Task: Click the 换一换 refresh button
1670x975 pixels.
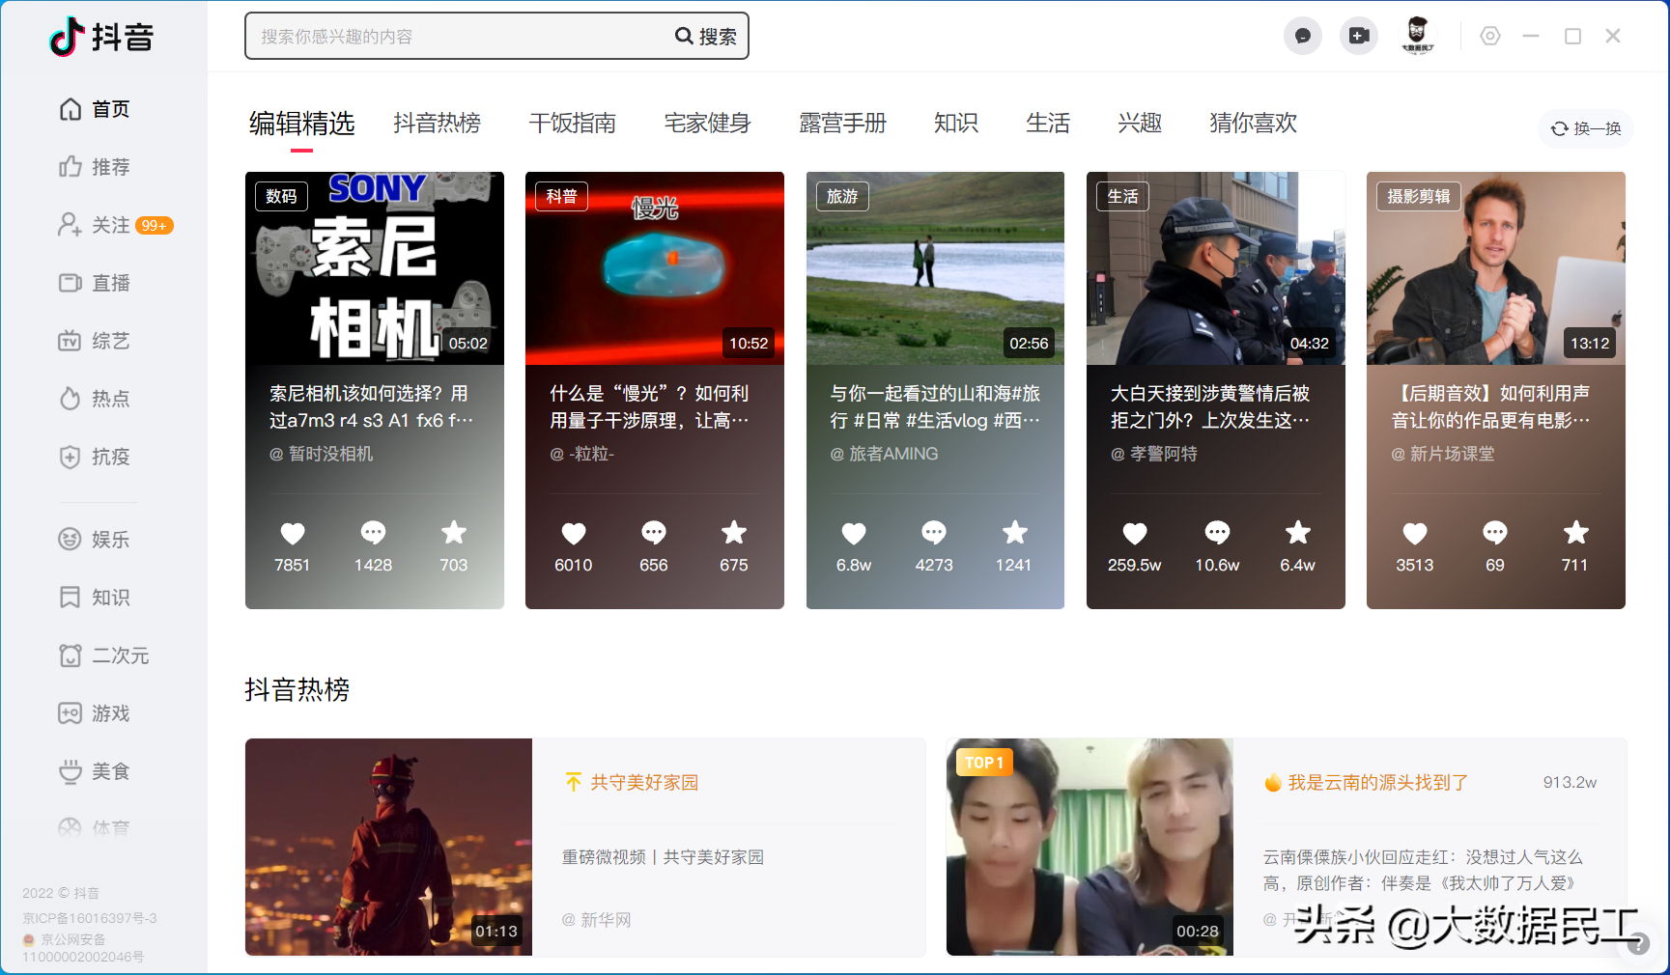Action: coord(1585,127)
